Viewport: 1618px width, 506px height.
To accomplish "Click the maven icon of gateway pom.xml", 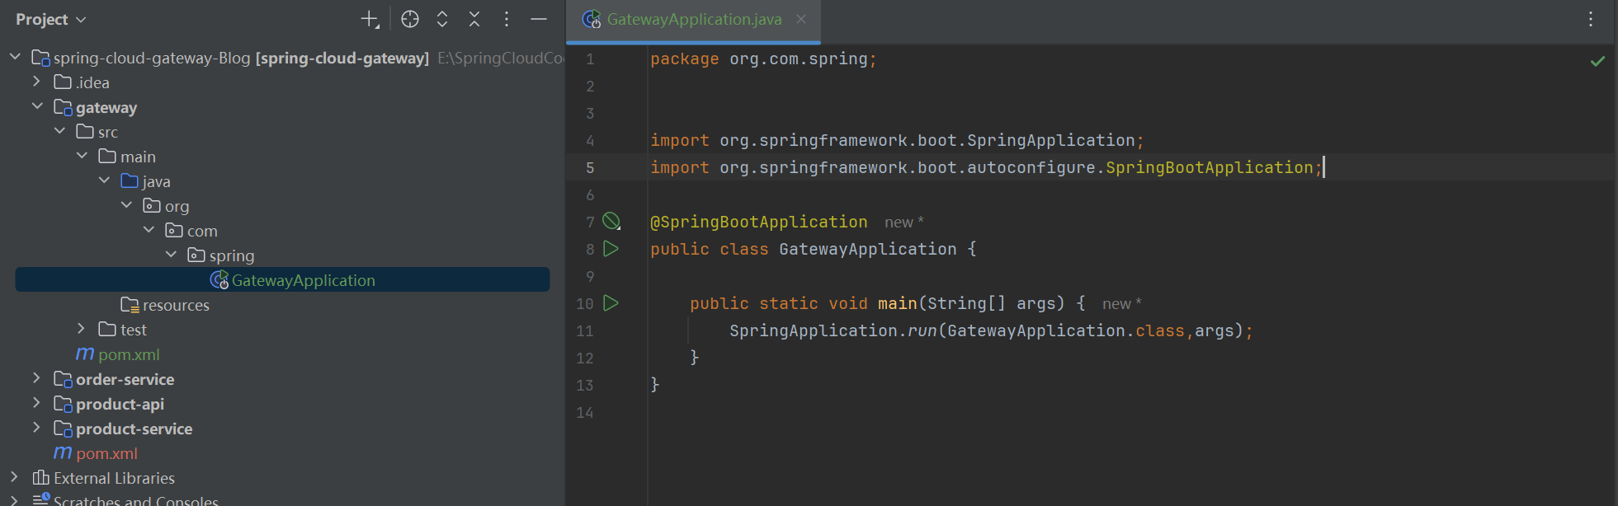I will (x=85, y=354).
